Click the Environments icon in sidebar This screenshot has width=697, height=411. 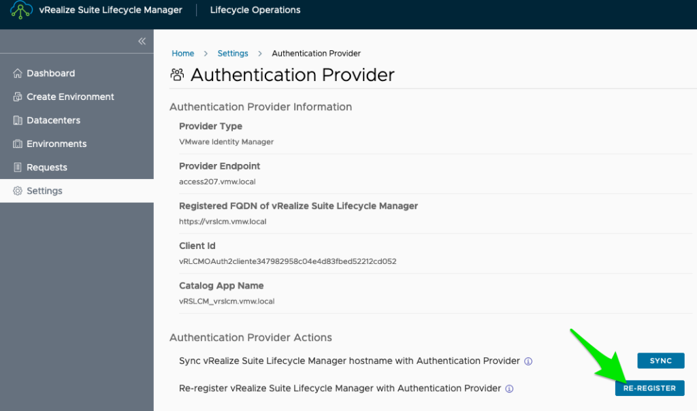[17, 144]
